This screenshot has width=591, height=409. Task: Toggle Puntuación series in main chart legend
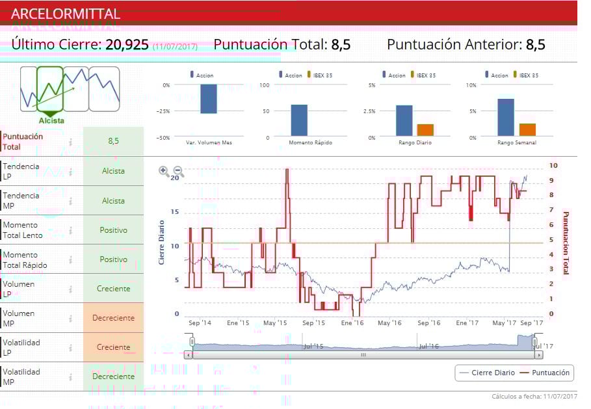[545, 373]
